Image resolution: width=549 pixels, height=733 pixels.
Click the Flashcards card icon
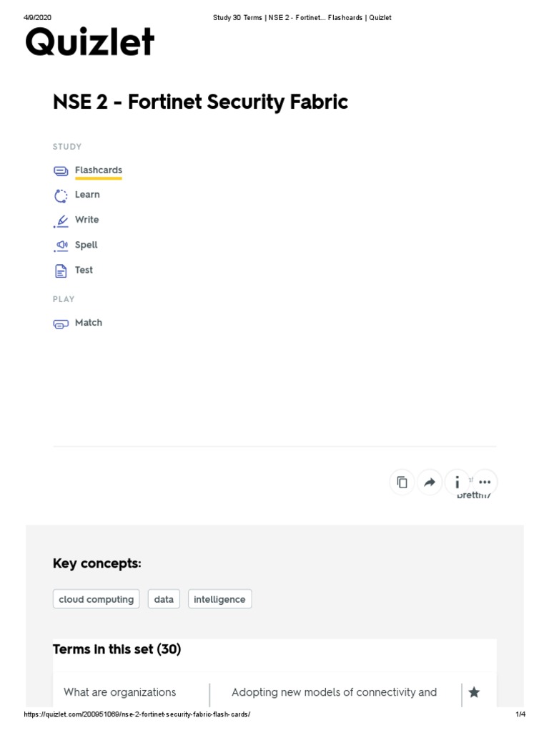pyautogui.click(x=61, y=171)
